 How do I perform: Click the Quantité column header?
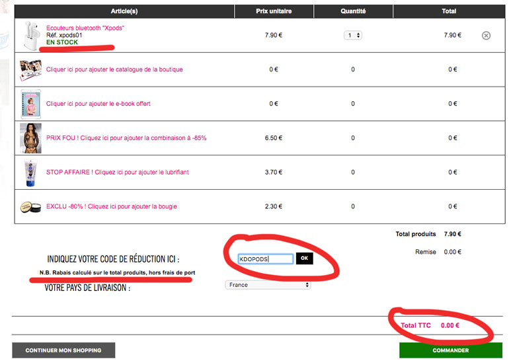353,11
